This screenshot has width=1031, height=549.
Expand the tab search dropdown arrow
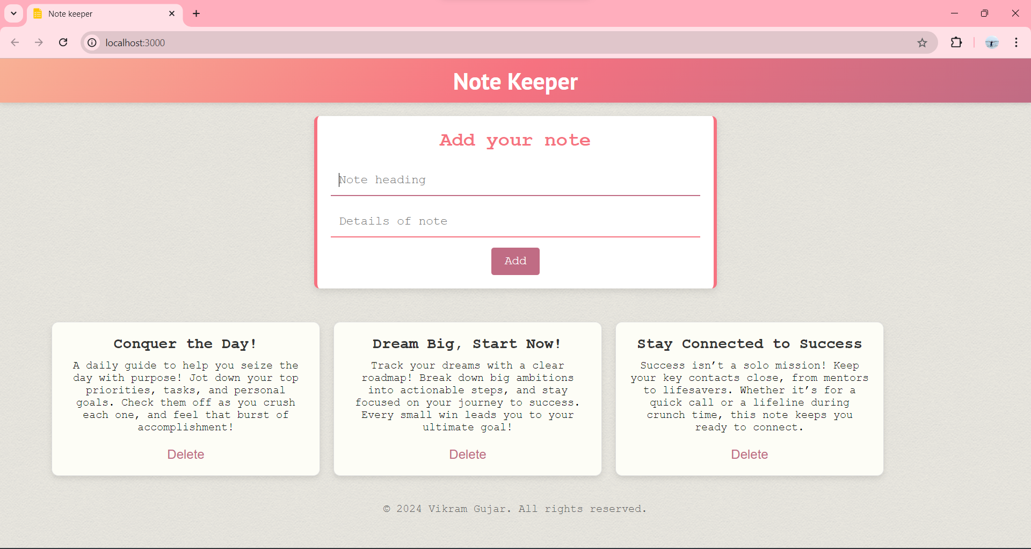tap(14, 13)
